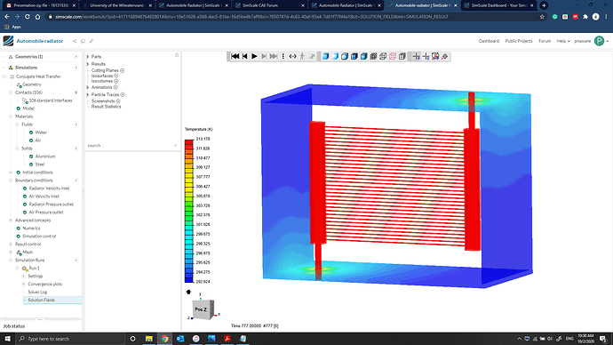Jump to first animation frame
The width and height of the screenshot is (613, 345).
coord(235,56)
